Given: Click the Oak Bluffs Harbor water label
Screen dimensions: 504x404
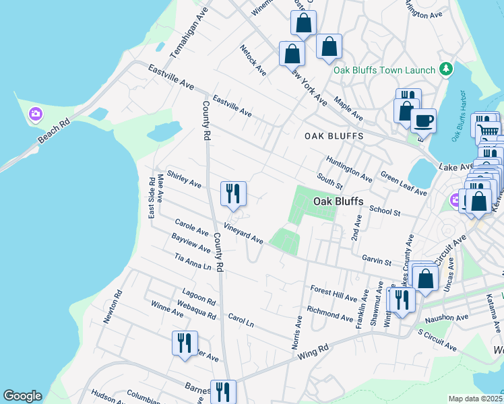Looking at the screenshot, I should [x=458, y=116].
